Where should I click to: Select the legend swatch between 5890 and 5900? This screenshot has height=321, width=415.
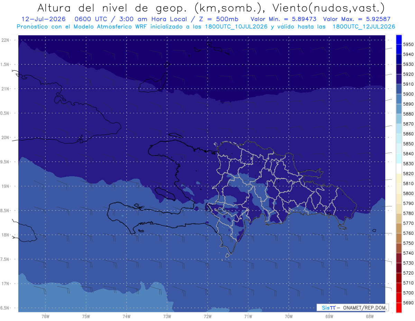399,99
